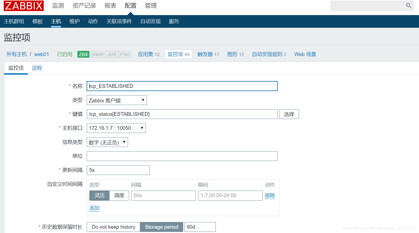Click the 名称 tcp_ESTABLISHED field
The height and width of the screenshot is (233, 419).
pos(182,86)
